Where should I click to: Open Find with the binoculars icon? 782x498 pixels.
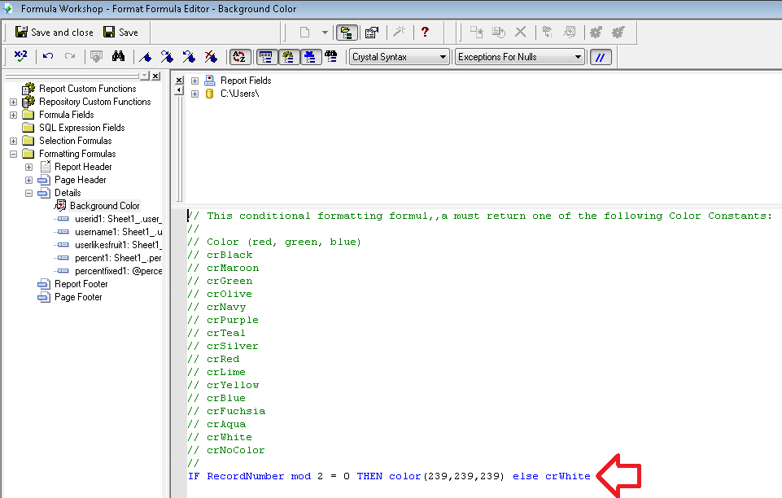click(118, 56)
